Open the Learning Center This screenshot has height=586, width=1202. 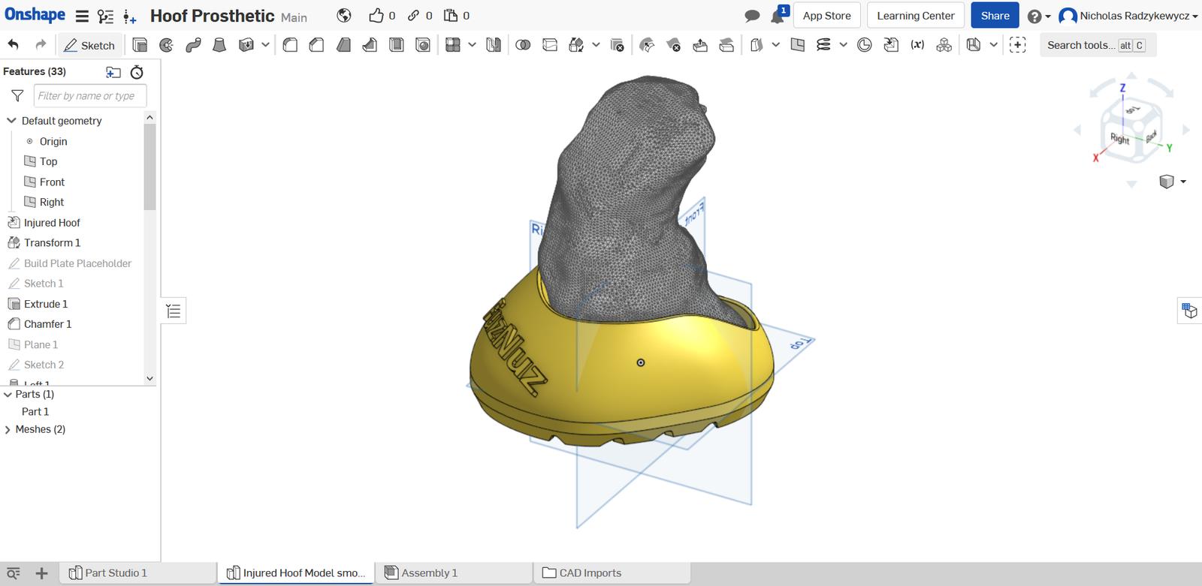915,16
